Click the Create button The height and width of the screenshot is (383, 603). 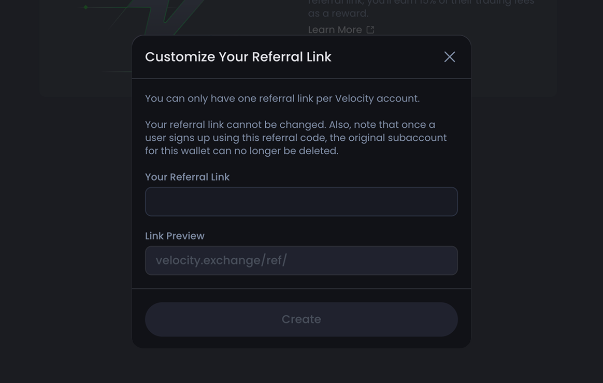click(x=301, y=319)
